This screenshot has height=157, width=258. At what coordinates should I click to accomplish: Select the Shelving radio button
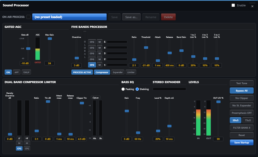[137, 89]
